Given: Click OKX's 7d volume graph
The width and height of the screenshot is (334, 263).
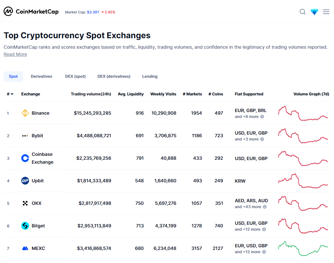Looking at the screenshot, I should coord(303,204).
